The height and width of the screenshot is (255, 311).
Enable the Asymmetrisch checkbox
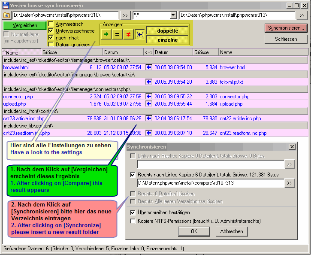point(51,24)
